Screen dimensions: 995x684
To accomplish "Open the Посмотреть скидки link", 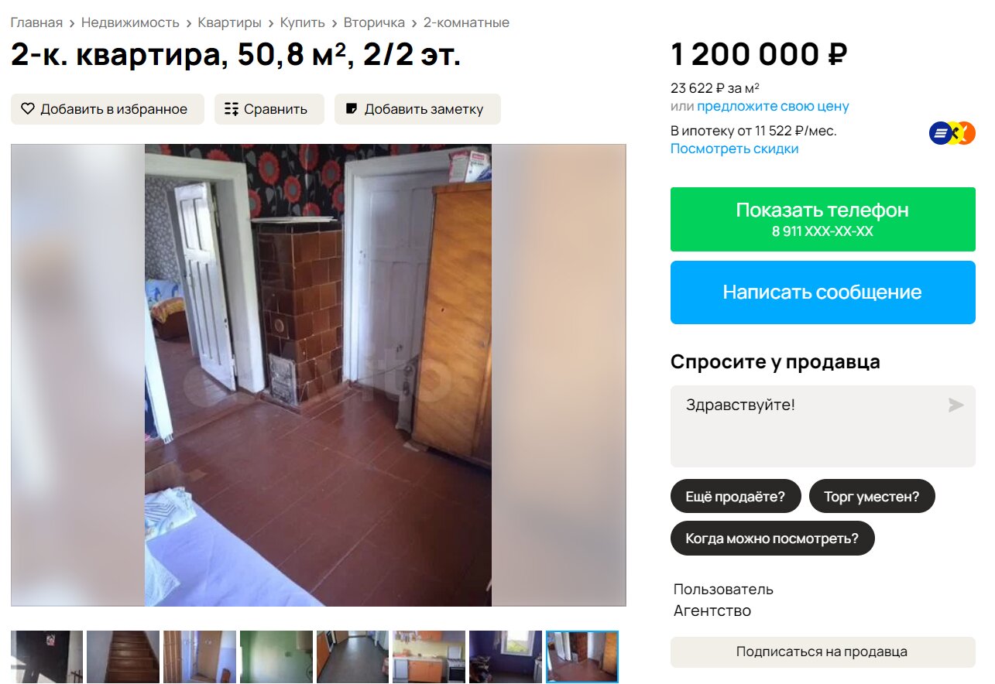I will point(734,149).
